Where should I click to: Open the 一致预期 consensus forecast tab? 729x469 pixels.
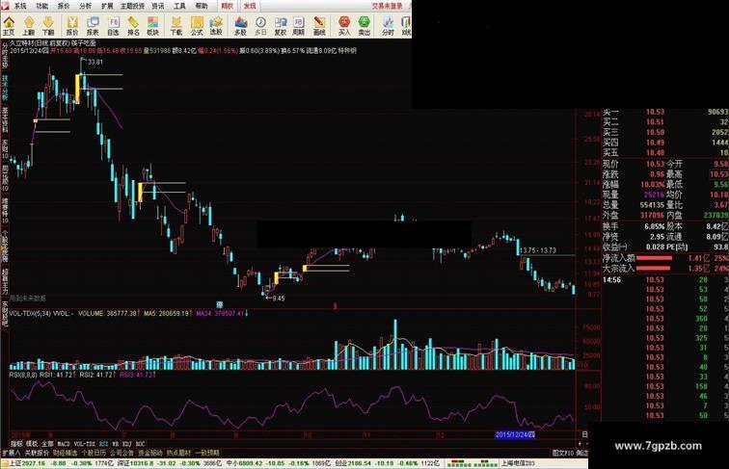pos(207,453)
